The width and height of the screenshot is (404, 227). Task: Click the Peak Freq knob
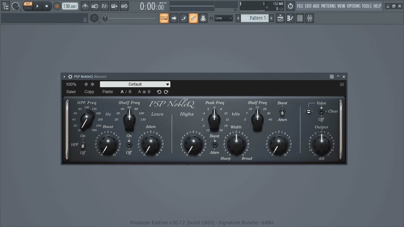point(214,121)
